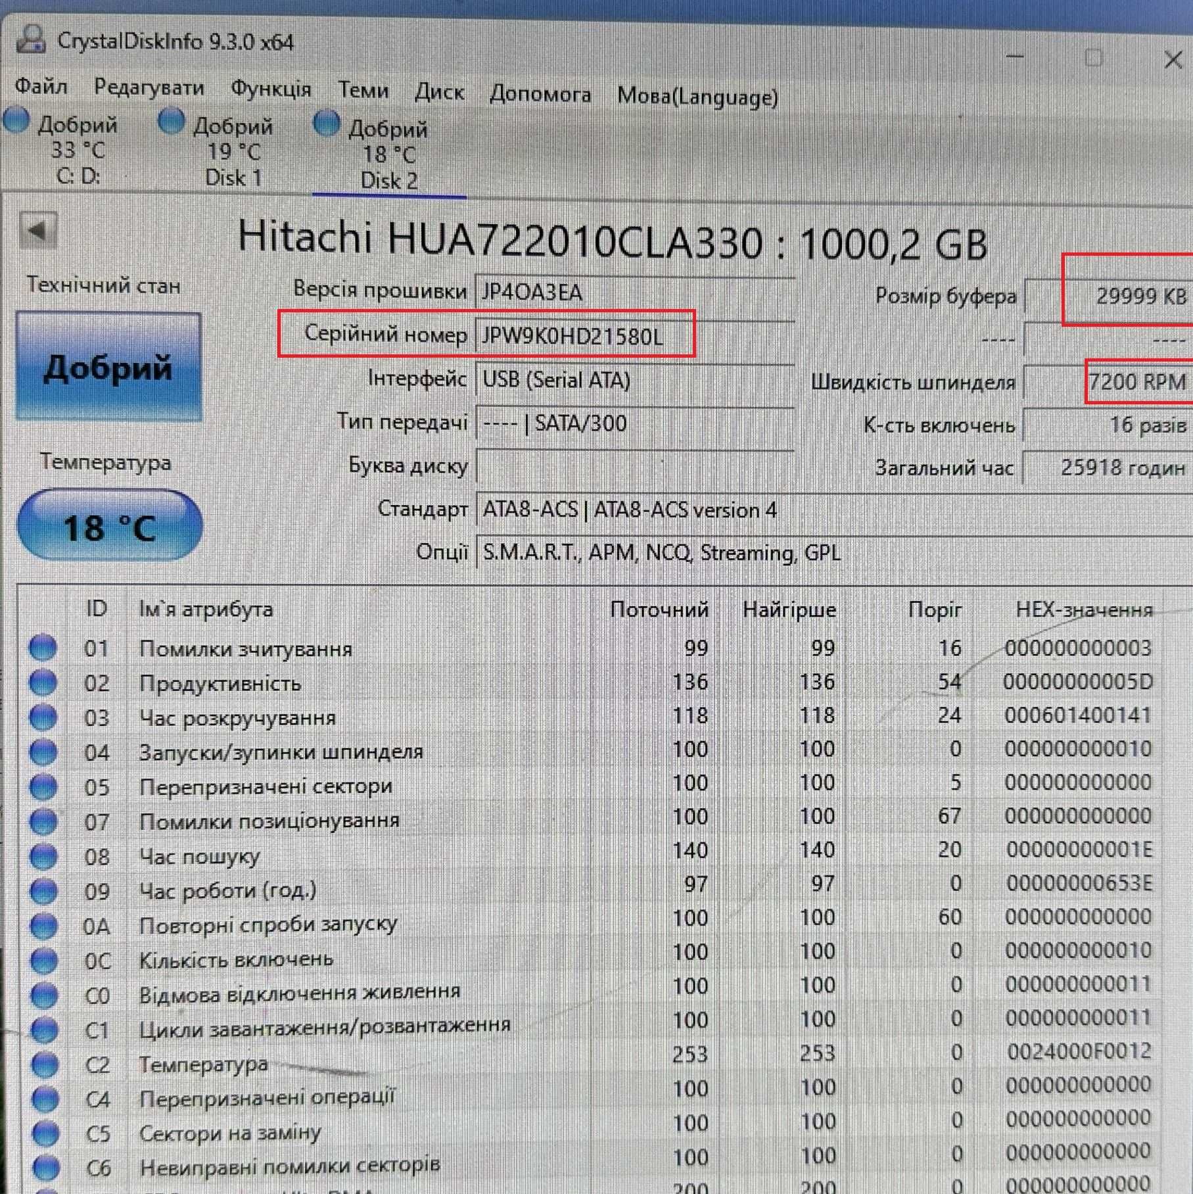Click status icon for 0C Кількість включень
The image size is (1193, 1194).
[44, 961]
